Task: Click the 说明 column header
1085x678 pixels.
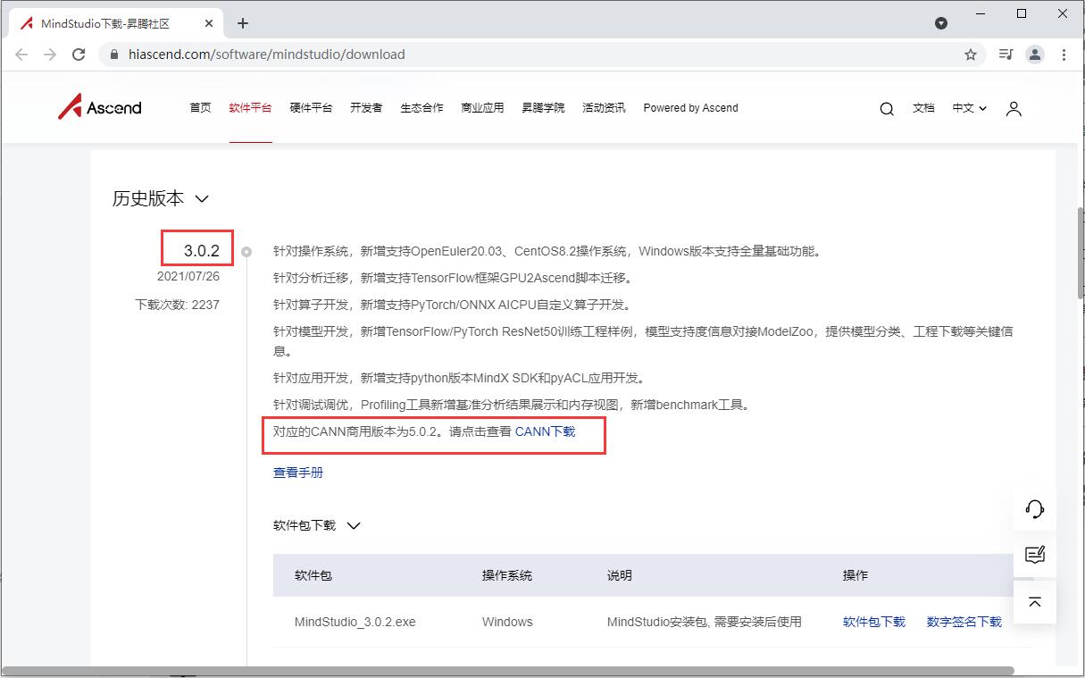Action: click(x=620, y=575)
